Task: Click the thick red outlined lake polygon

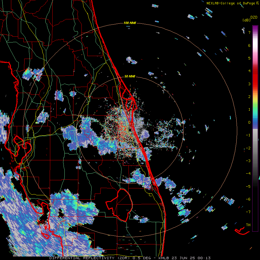Action: point(119,205)
